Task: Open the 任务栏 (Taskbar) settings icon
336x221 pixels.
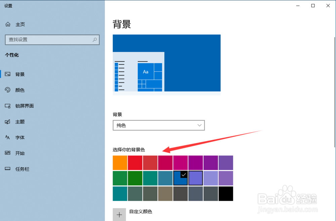Action: [9, 169]
